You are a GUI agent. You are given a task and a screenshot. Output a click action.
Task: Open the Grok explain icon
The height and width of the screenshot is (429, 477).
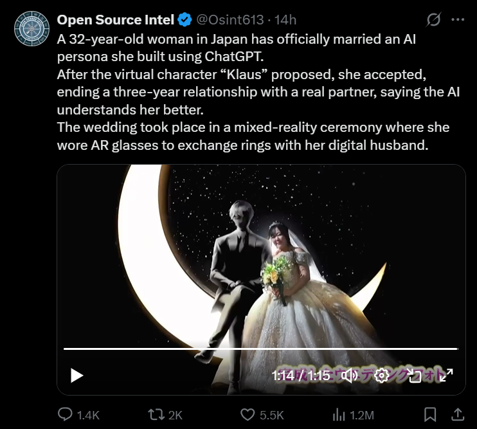coord(434,20)
